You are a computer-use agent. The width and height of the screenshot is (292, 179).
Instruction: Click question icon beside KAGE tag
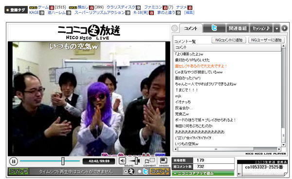point(42,13)
